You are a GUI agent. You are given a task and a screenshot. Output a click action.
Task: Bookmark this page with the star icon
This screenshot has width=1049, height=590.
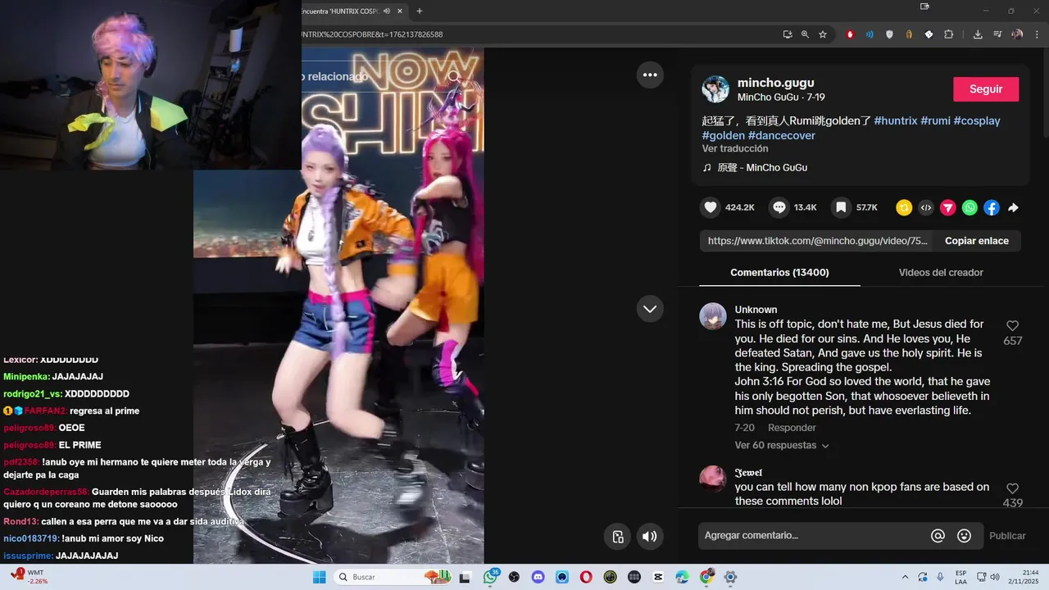click(823, 34)
